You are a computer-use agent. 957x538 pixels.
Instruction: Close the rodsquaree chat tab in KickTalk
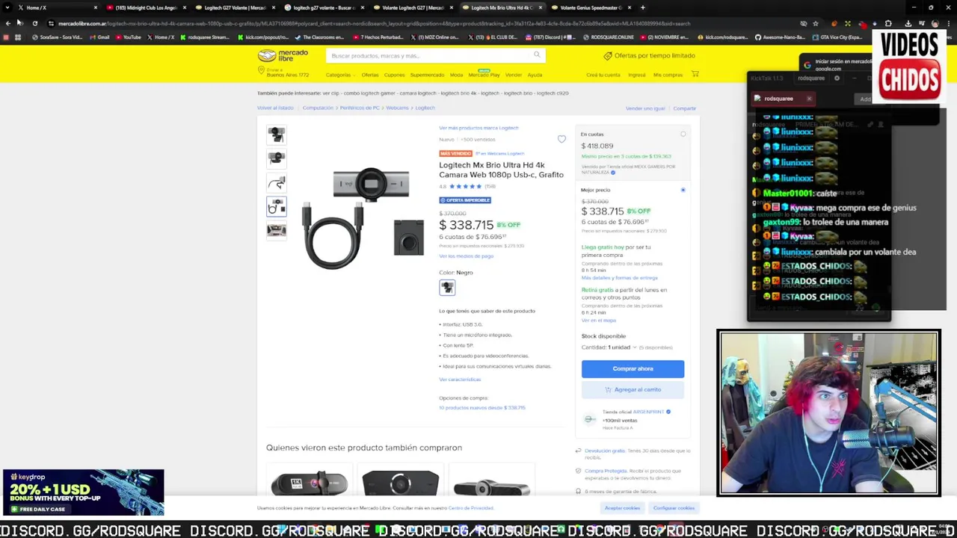pyautogui.click(x=809, y=99)
